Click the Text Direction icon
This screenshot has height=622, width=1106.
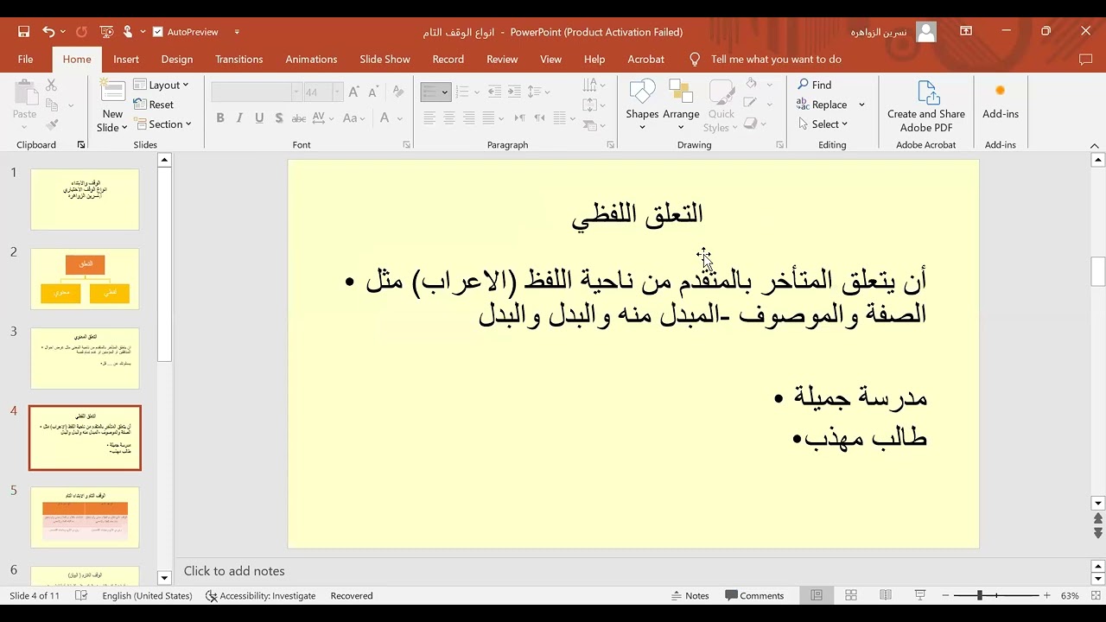pyautogui.click(x=594, y=85)
